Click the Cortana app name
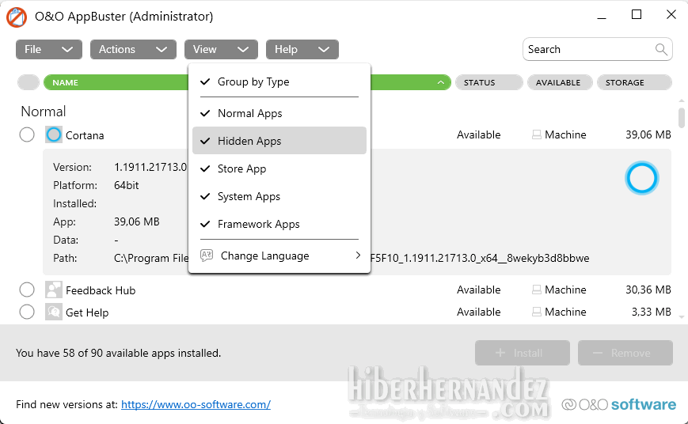688x424 pixels. click(x=85, y=135)
